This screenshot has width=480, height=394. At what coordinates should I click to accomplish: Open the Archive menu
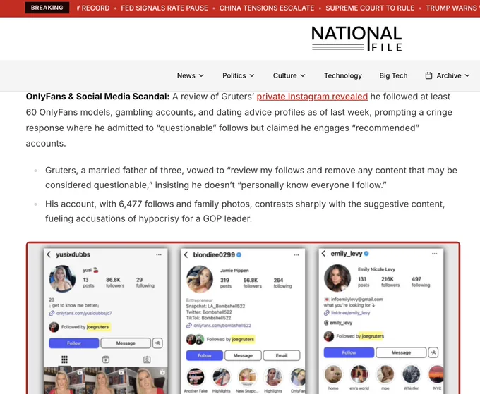(x=448, y=75)
